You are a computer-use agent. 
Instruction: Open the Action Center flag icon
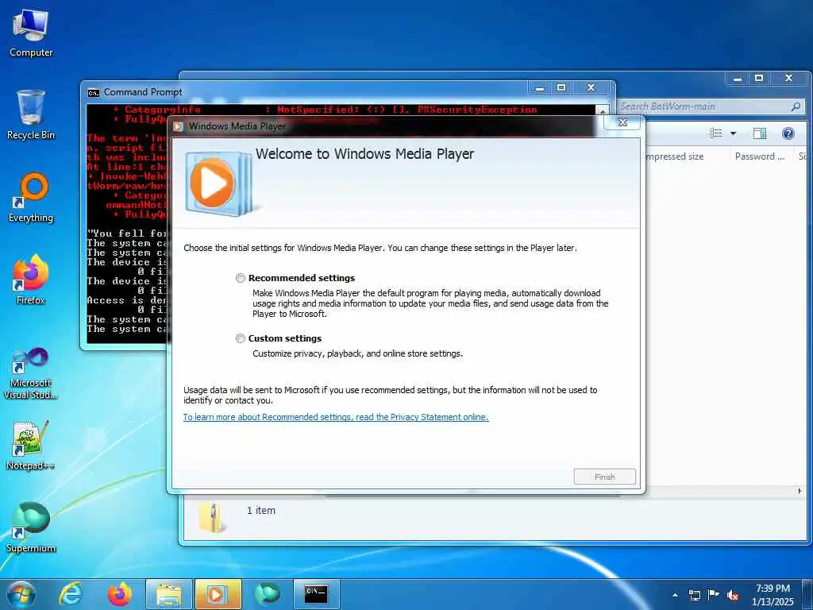click(714, 595)
